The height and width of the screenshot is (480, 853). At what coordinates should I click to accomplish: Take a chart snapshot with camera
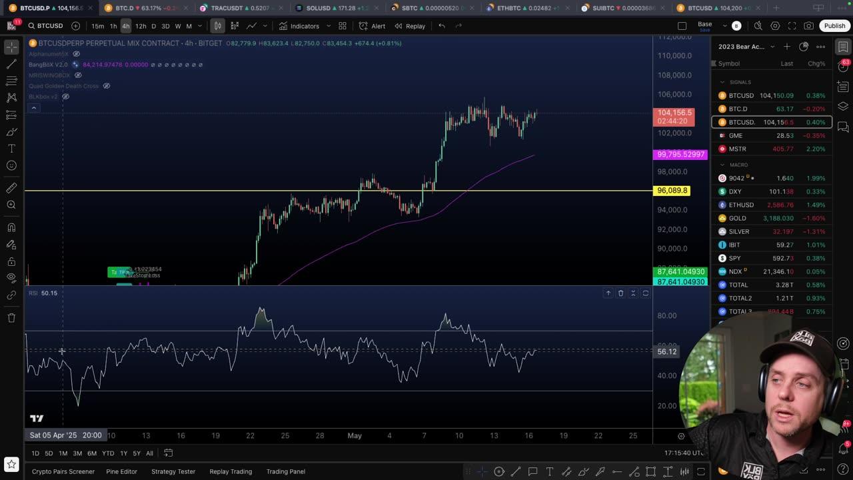tap(808, 26)
